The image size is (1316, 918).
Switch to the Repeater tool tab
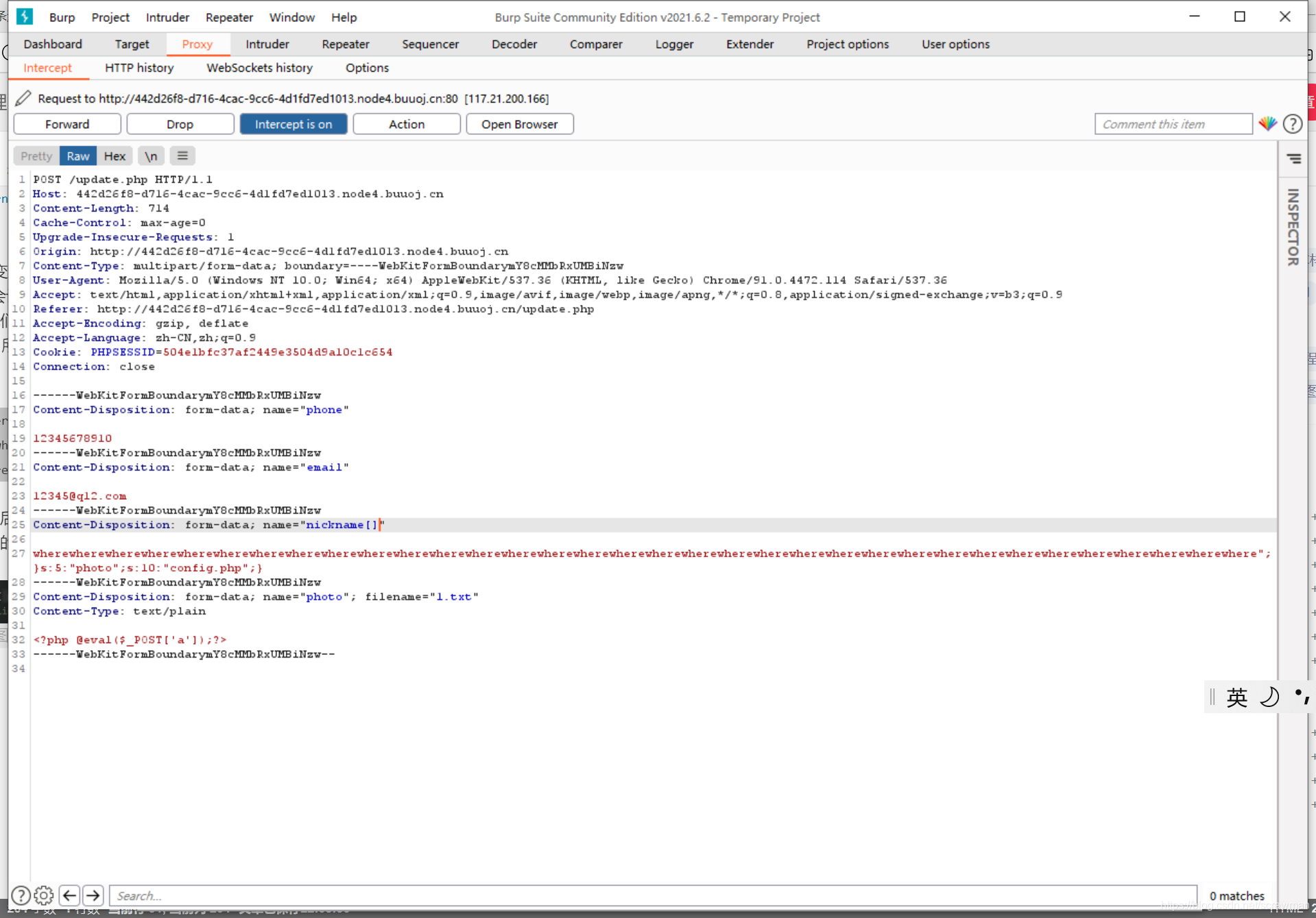346,44
